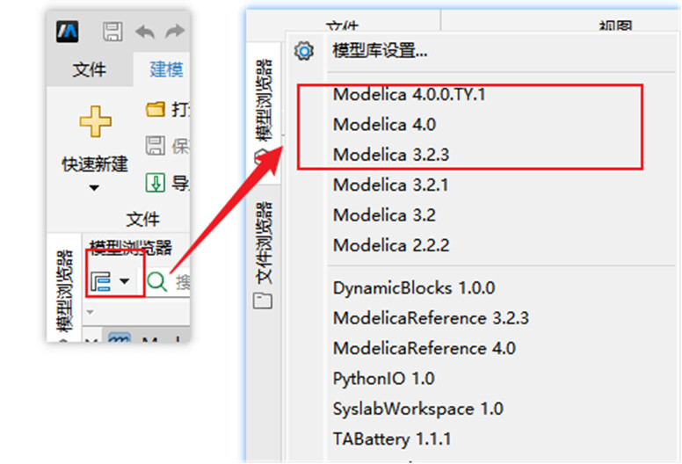
Task: Click the 文件 group label in ribbon
Action: [142, 219]
